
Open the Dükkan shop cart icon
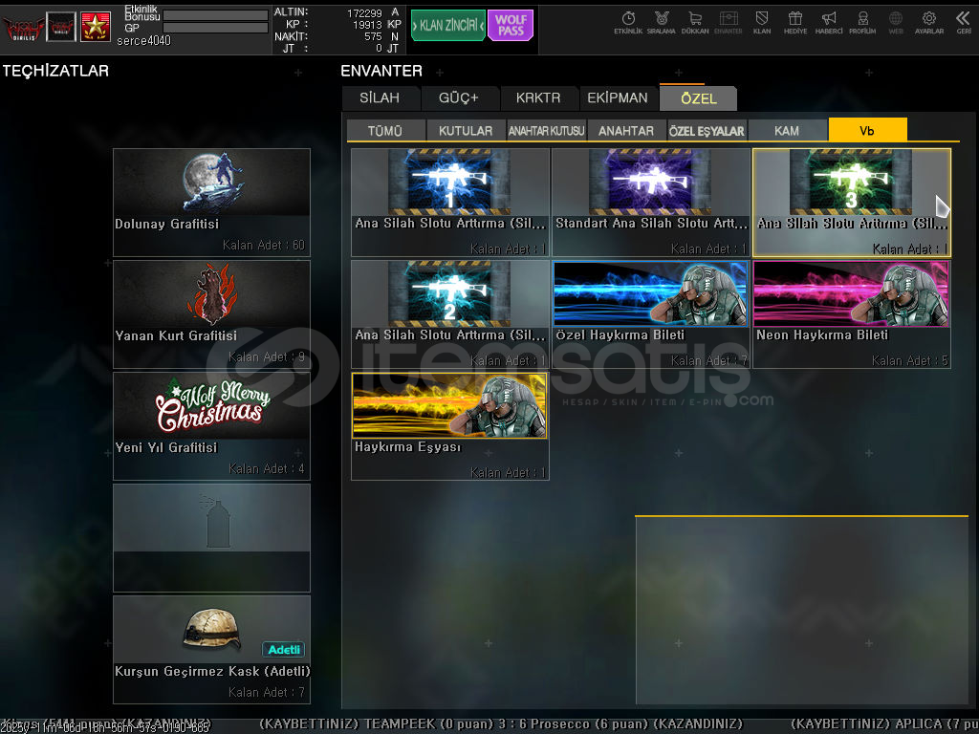(695, 22)
